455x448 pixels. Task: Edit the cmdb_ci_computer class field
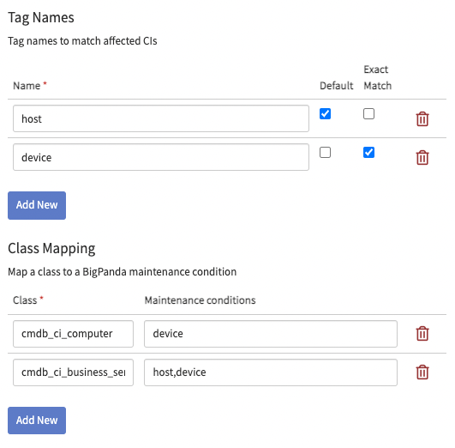click(x=73, y=334)
